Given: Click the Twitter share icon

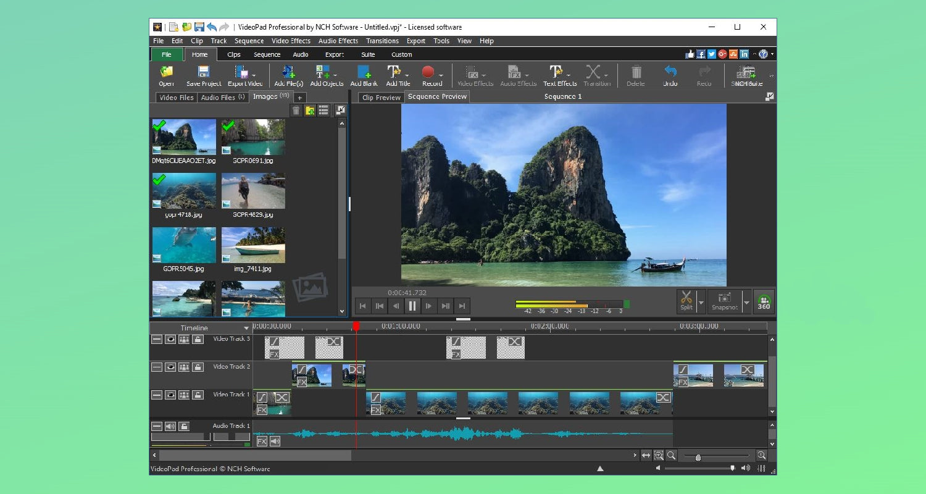Looking at the screenshot, I should (x=712, y=54).
